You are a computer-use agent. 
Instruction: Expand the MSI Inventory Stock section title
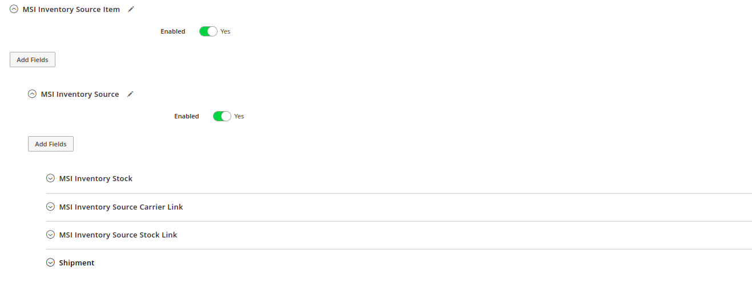tap(96, 178)
